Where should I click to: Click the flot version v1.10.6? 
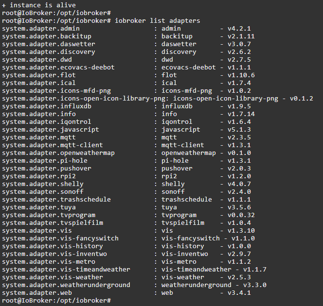[241, 75]
